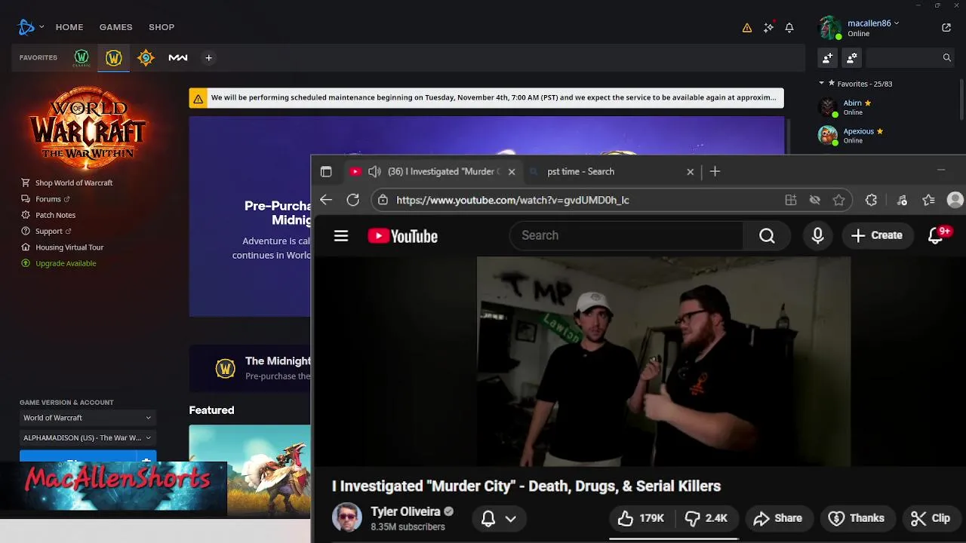The width and height of the screenshot is (966, 543).
Task: Pop out the Battle.net friends list
Action: (946, 27)
